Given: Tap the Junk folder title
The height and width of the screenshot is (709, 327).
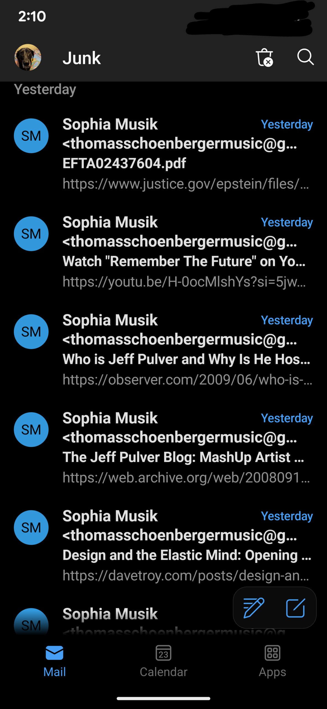Looking at the screenshot, I should 82,58.
